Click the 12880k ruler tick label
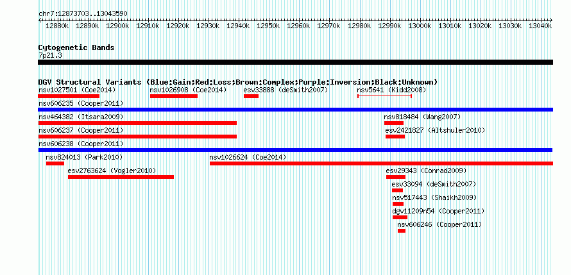 pyautogui.click(x=57, y=26)
